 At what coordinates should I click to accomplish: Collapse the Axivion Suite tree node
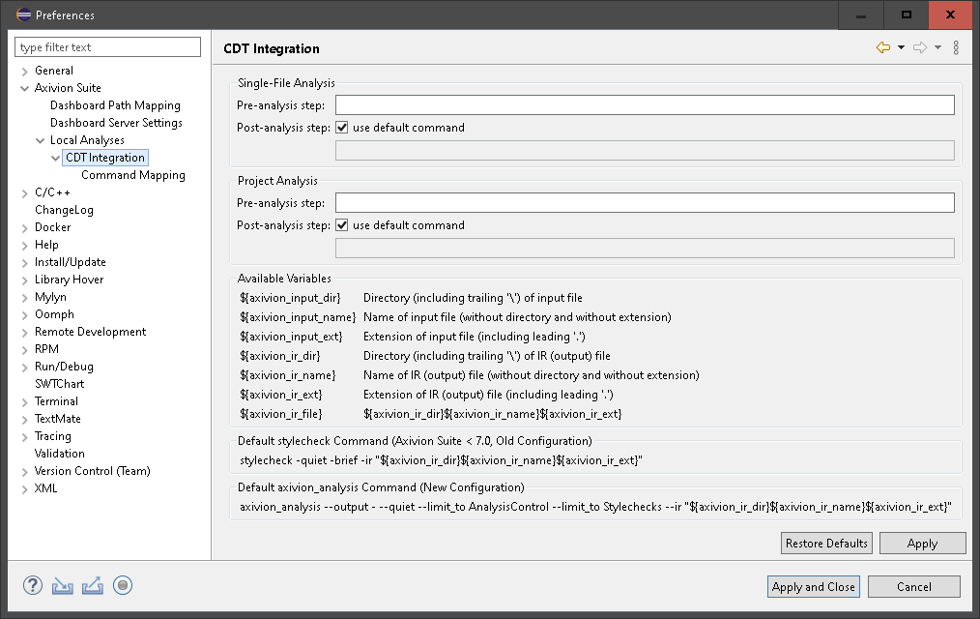(25, 88)
